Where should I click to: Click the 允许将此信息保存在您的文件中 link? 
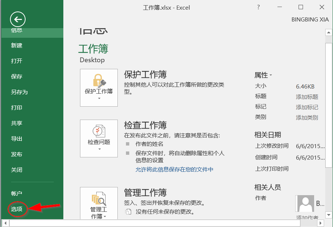(x=174, y=170)
